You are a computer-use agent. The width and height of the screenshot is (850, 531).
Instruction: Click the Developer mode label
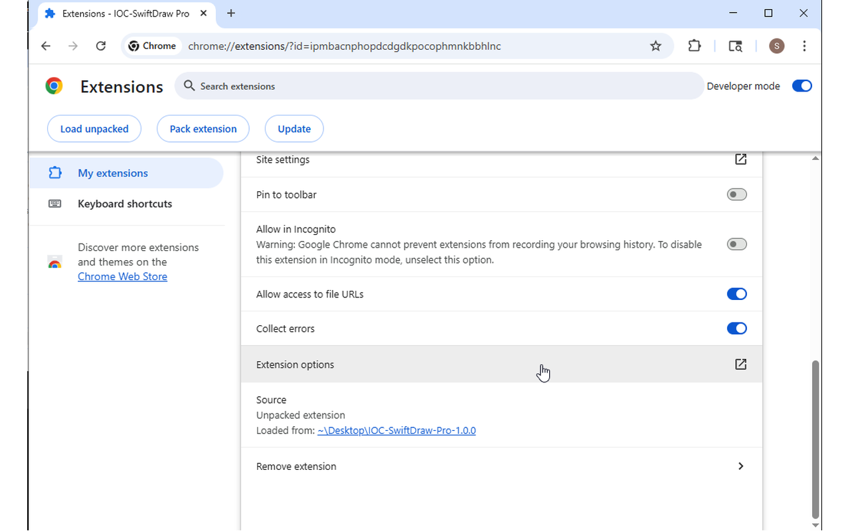click(743, 86)
